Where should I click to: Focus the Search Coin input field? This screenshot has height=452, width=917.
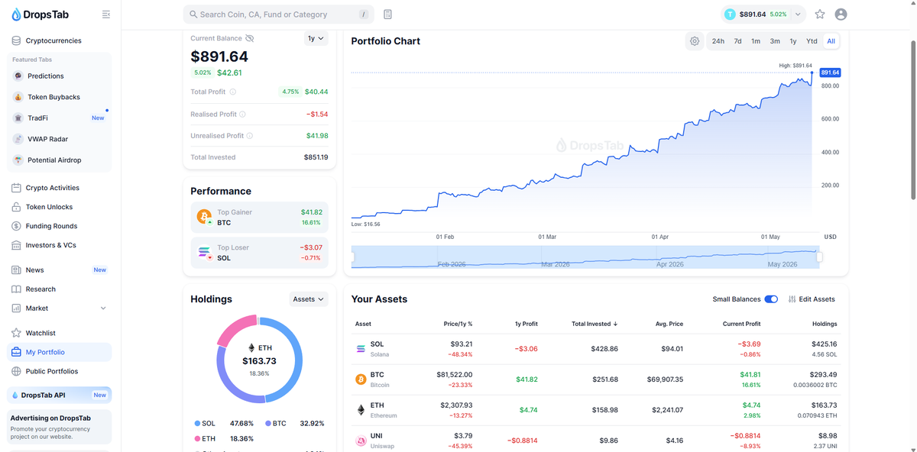point(279,15)
